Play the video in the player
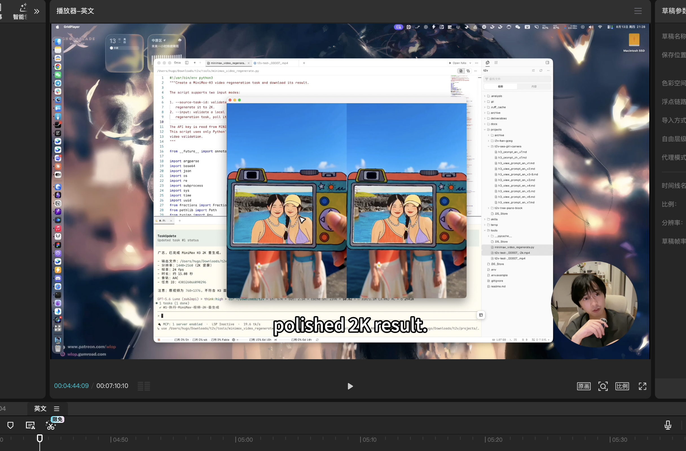The width and height of the screenshot is (686, 451). 350,386
